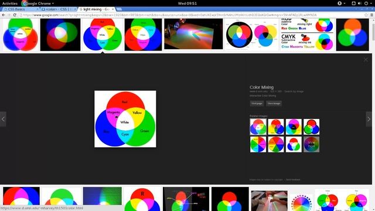Open second related image with yellow circle
The width and height of the screenshot is (375, 211).
click(276, 127)
